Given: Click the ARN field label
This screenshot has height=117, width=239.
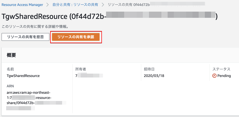Looking at the screenshot, I should (10, 86).
